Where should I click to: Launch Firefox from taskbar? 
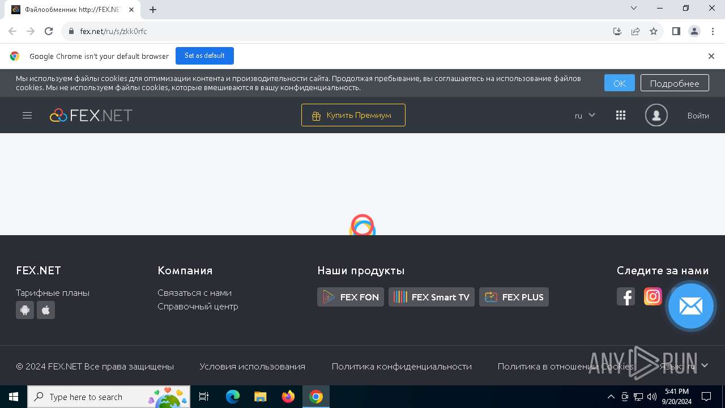point(288,397)
